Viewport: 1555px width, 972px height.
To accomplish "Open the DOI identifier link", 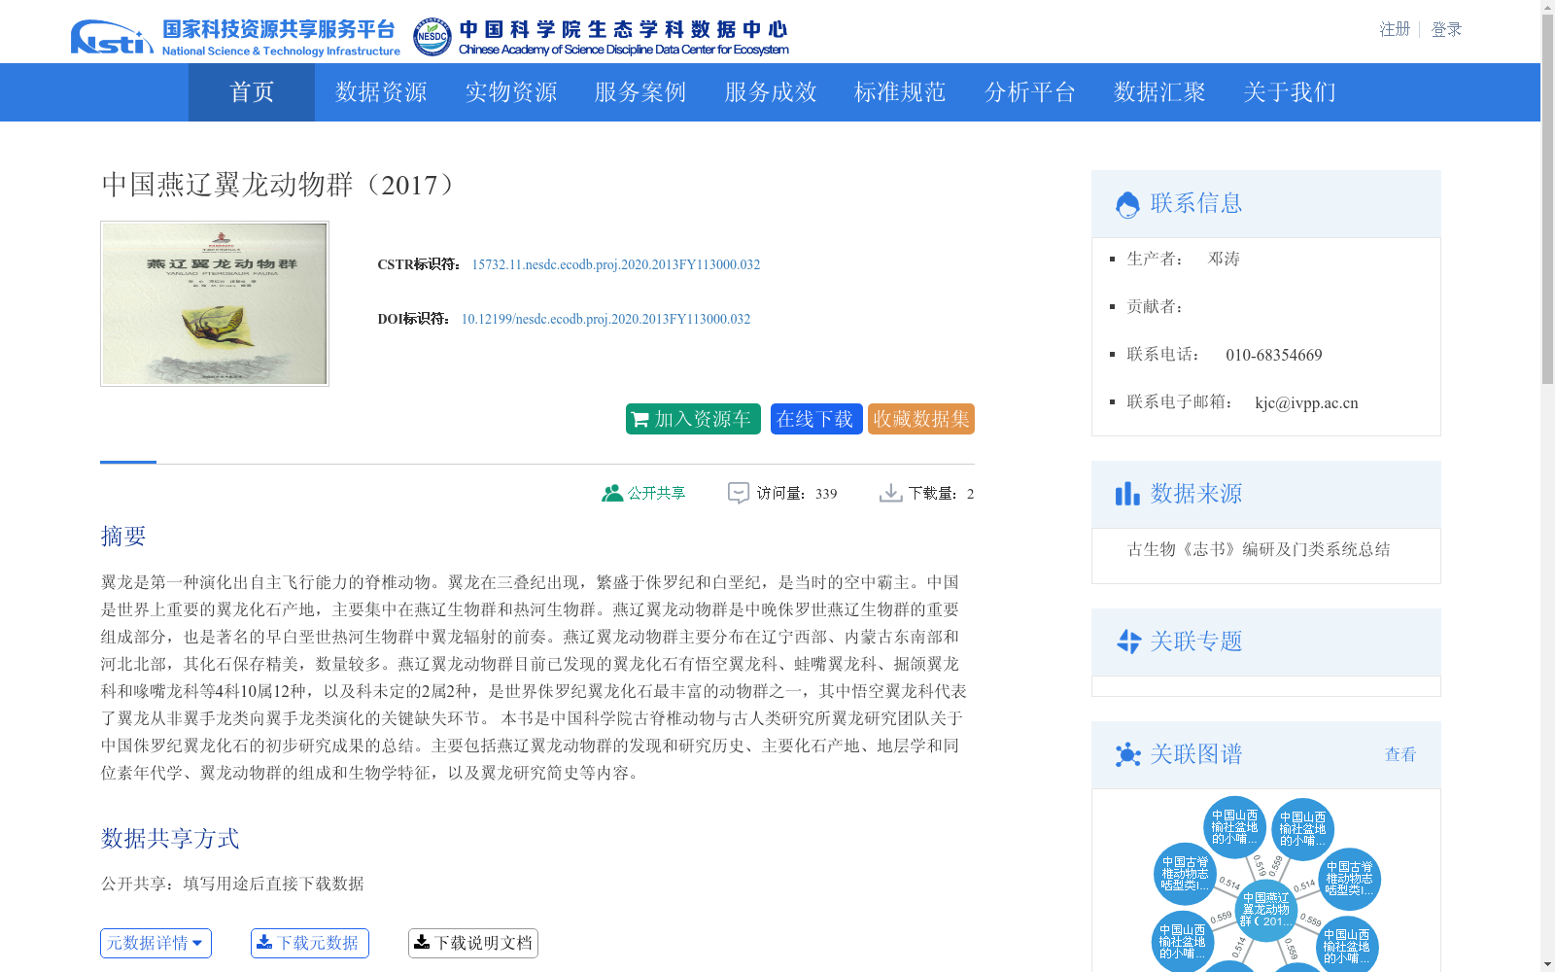I will [605, 319].
